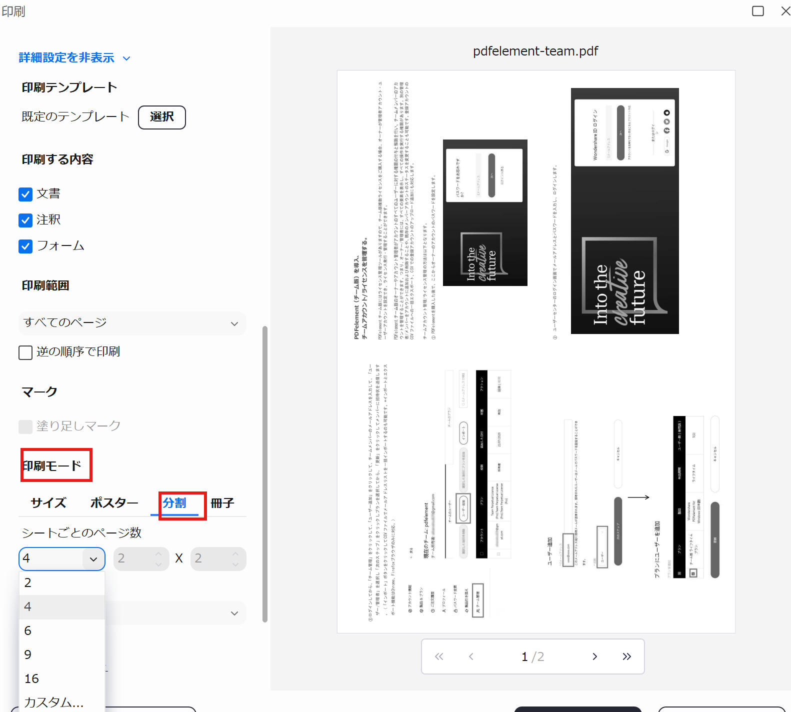Switch to the サイズ tab
Image resolution: width=791 pixels, height=712 pixels.
coord(48,503)
